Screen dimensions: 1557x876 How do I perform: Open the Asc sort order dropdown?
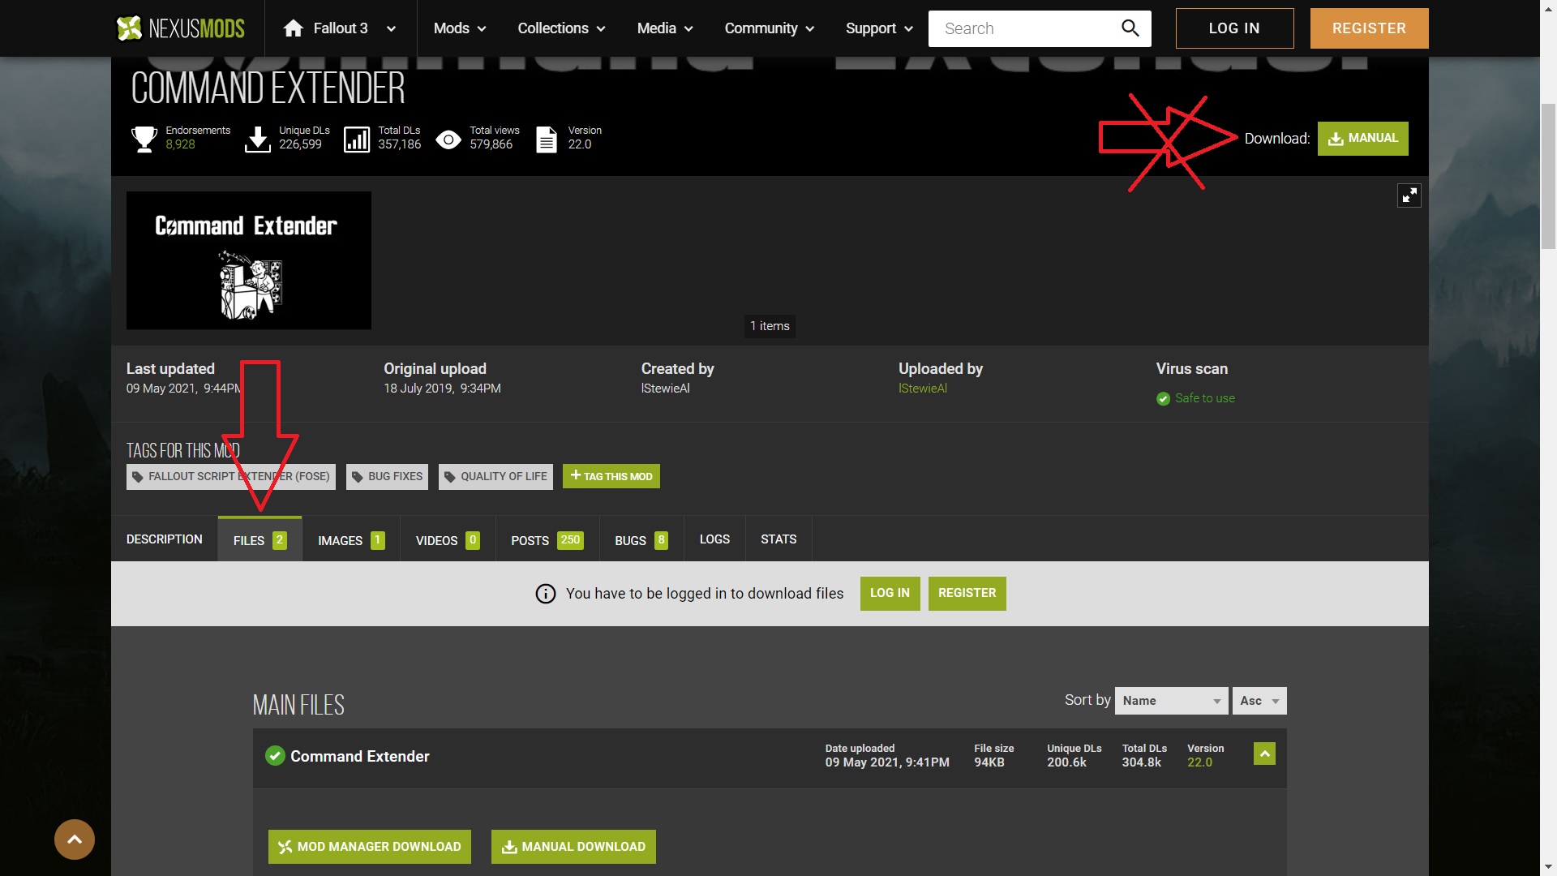pos(1259,701)
